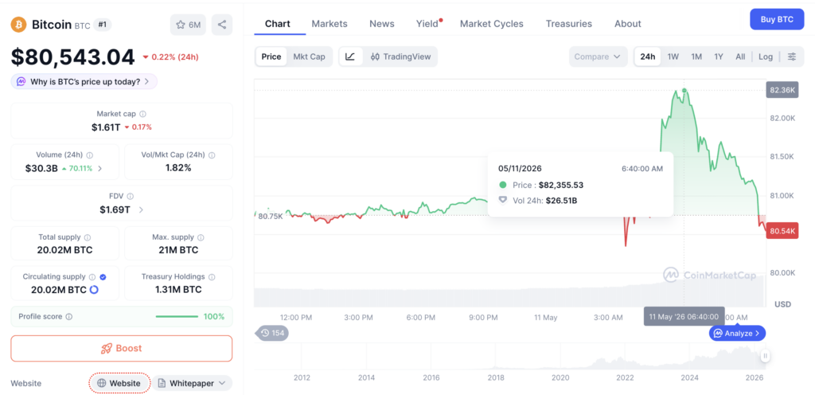Click the history 154 badge below chart
815x395 pixels.
(272, 333)
